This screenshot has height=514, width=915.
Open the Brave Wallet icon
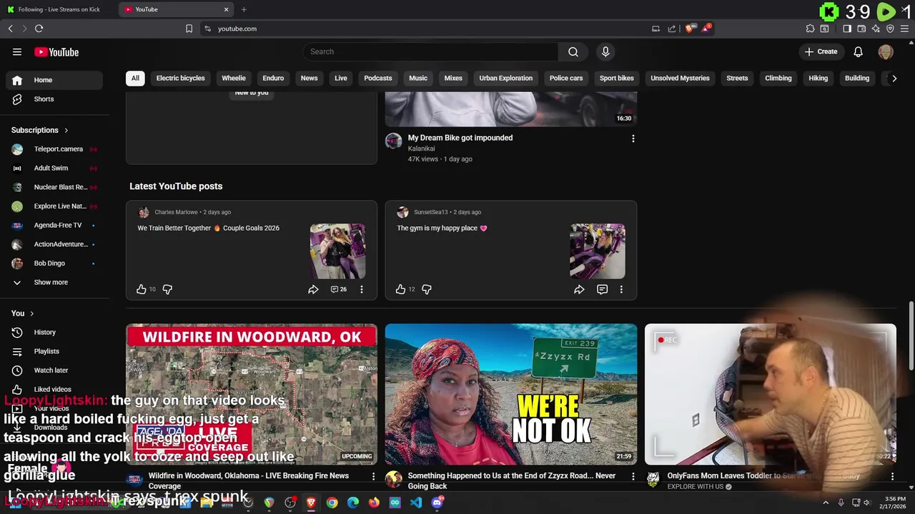coord(861,29)
